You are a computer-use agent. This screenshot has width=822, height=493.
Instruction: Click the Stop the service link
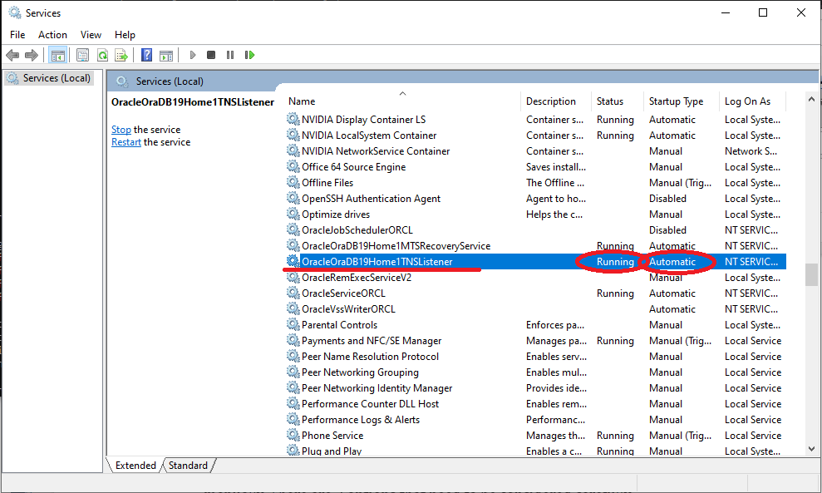[x=121, y=130]
